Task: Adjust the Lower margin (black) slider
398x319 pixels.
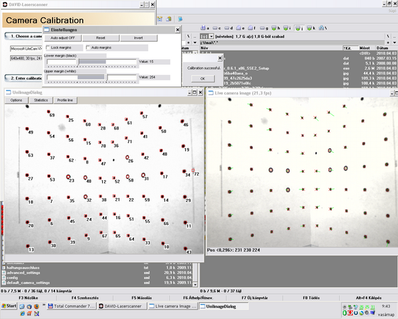Action: coord(80,61)
